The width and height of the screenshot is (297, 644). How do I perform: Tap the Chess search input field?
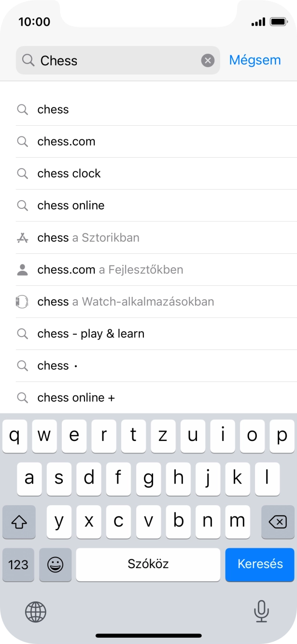[x=116, y=60]
